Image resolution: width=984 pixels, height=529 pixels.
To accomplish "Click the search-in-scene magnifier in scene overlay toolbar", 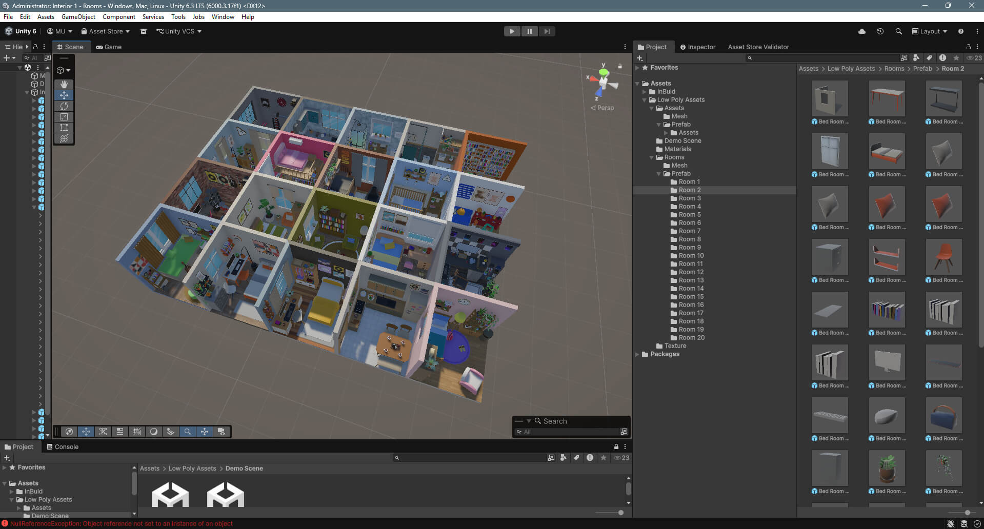I will pyautogui.click(x=188, y=432).
